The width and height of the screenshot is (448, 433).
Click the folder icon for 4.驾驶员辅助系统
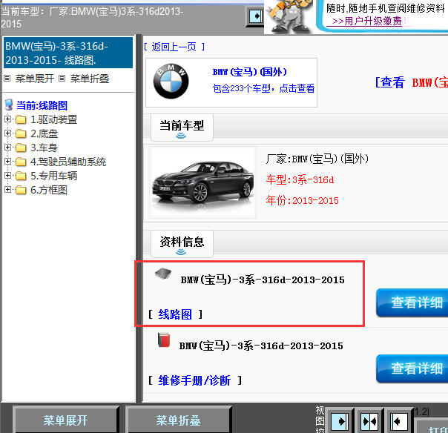[21, 162]
